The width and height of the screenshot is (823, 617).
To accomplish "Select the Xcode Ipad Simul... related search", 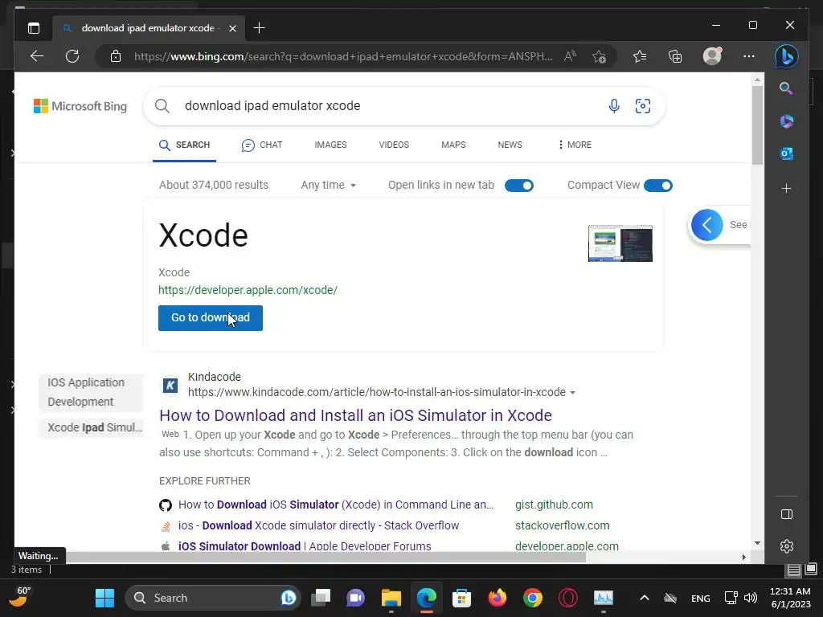I will [x=90, y=427].
